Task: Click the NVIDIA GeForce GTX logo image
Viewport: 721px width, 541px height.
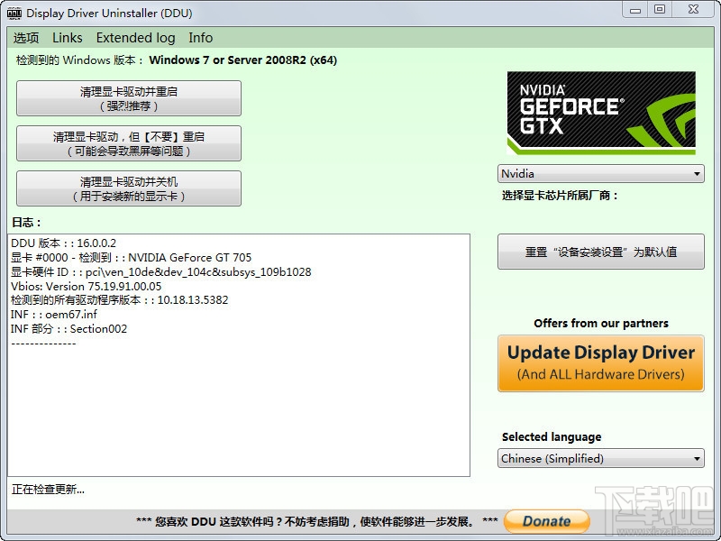Action: [601, 113]
